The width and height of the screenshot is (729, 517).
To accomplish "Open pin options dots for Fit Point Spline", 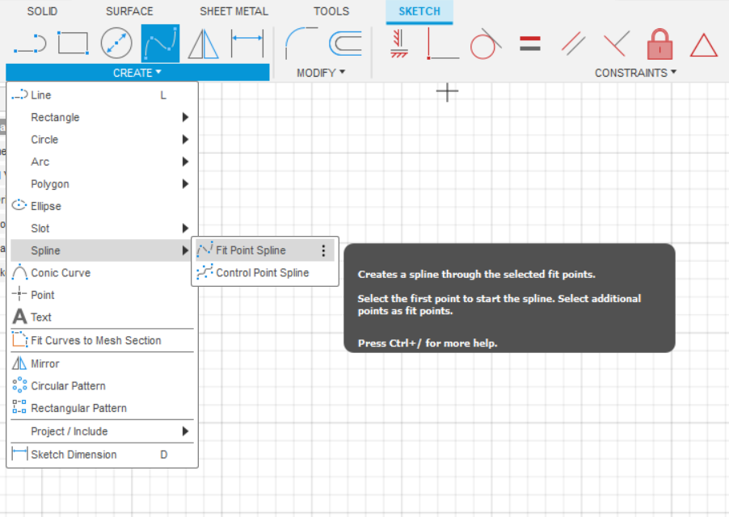I will click(323, 251).
